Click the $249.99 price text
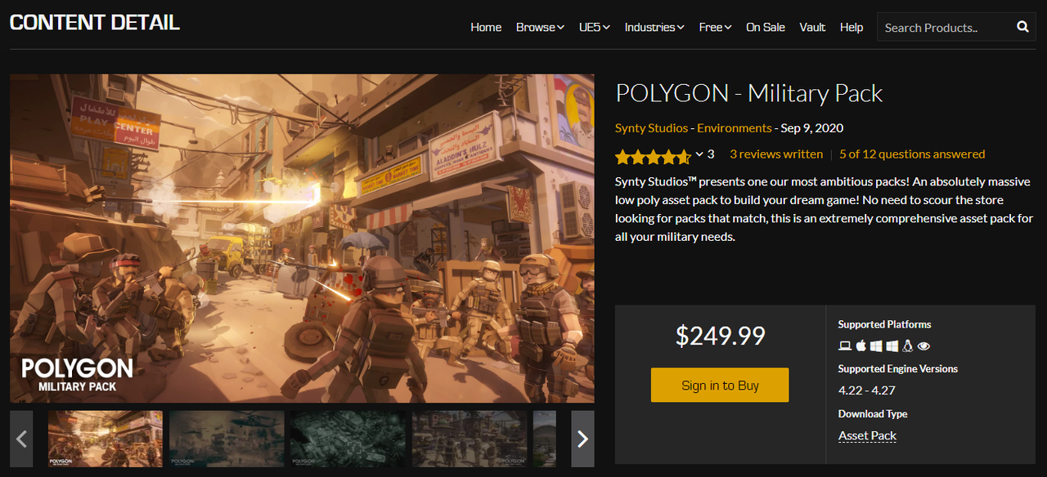 tap(720, 336)
